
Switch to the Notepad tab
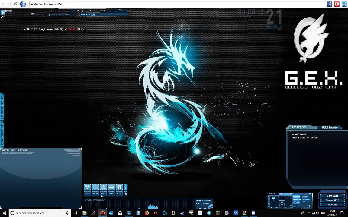click(299, 127)
